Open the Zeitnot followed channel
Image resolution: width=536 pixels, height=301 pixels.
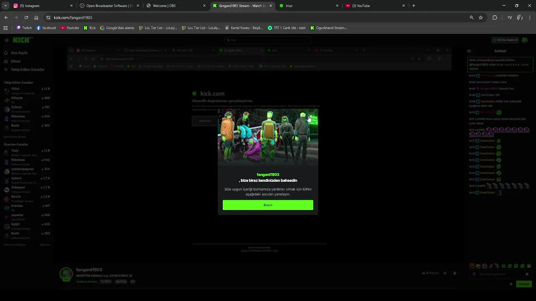tap(27, 108)
